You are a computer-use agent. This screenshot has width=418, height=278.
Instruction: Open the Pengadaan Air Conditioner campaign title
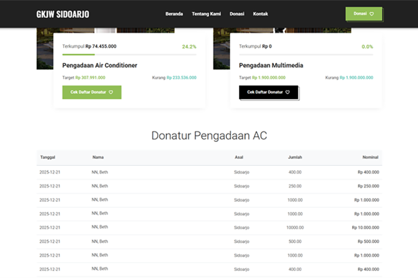click(x=99, y=65)
